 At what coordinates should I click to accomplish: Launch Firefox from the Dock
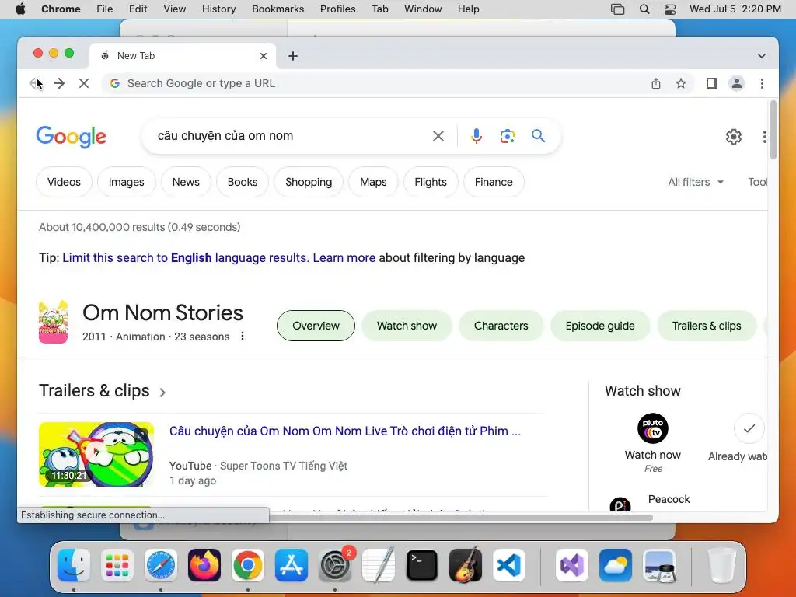(204, 565)
